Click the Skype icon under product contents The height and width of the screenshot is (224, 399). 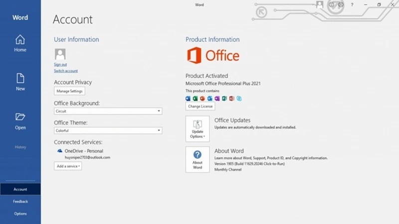(x=239, y=99)
